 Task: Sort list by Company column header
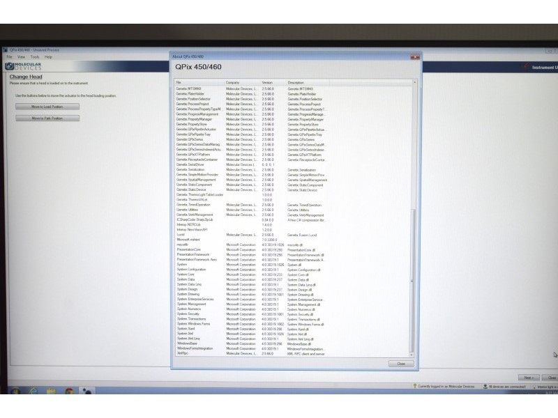click(242, 82)
